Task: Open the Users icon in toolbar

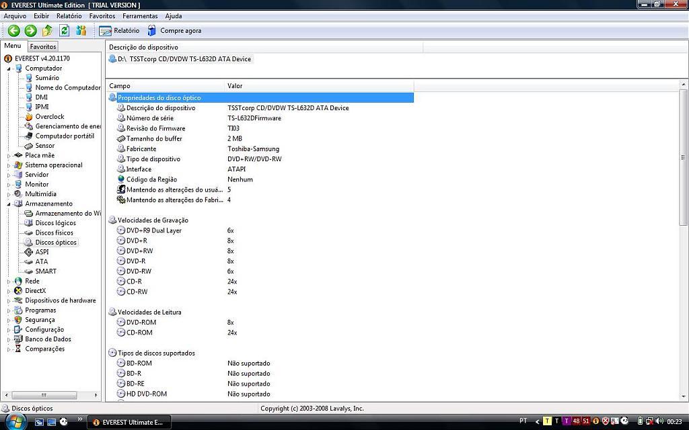Action: click(81, 31)
